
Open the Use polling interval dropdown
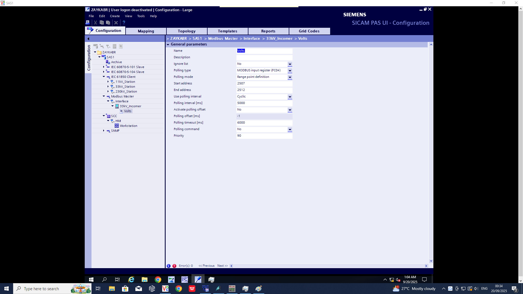[x=290, y=97]
